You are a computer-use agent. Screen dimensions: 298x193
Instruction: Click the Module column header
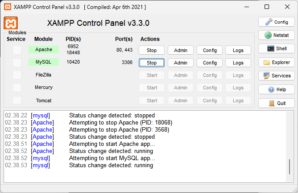[x=43, y=39]
